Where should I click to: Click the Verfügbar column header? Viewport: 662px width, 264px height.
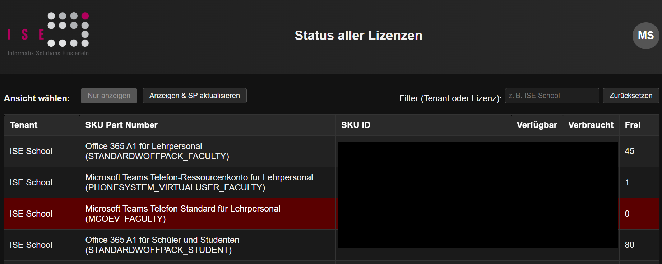click(537, 125)
